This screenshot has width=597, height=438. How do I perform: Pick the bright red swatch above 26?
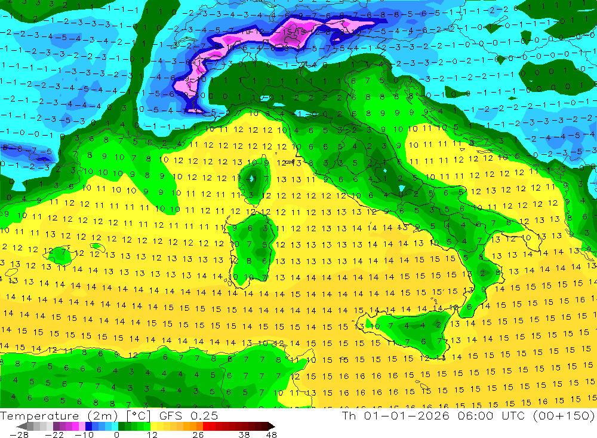[206, 426]
